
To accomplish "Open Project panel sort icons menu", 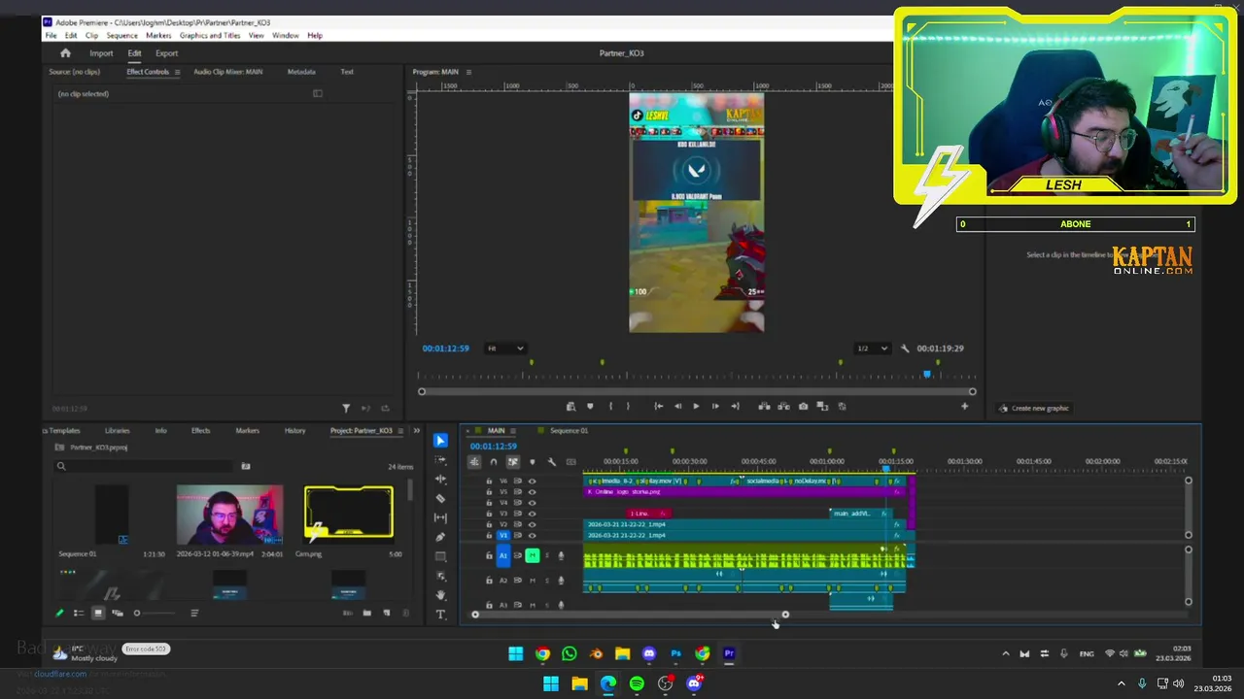I will (x=194, y=614).
